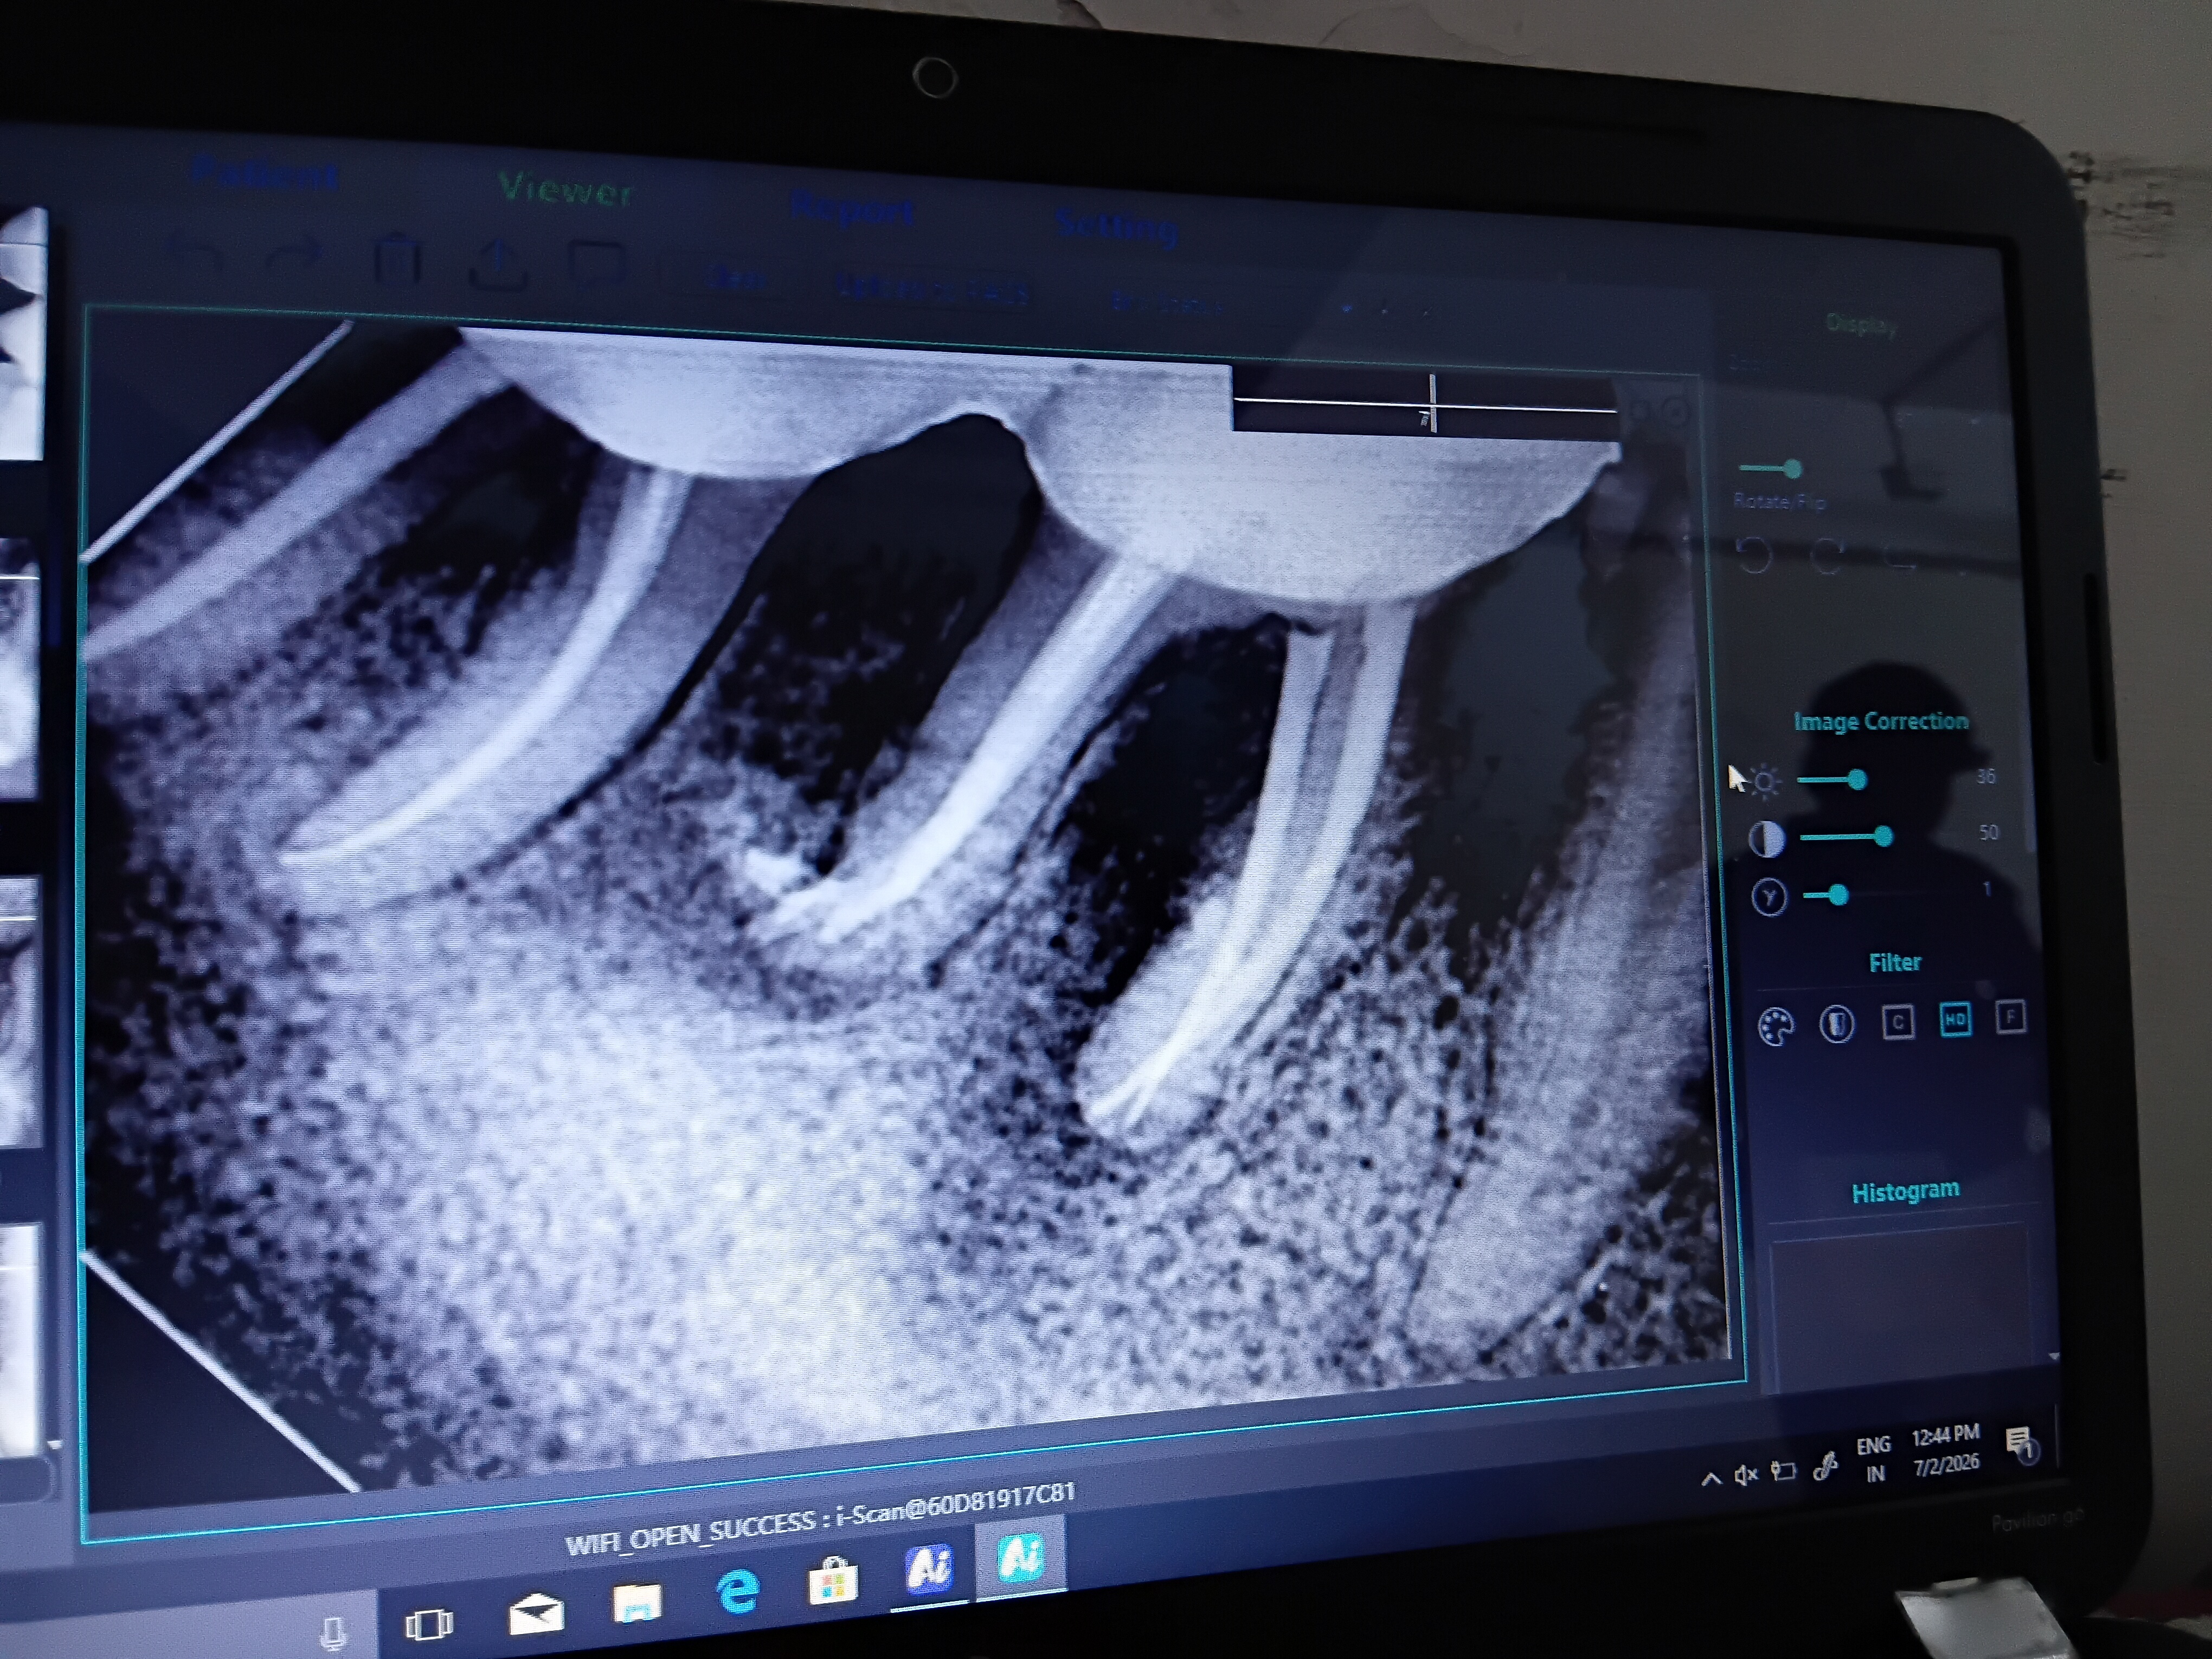Click the WIFI_OPEN_SUCCESS status text
Image resolution: width=2212 pixels, height=1659 pixels.
[x=820, y=1520]
